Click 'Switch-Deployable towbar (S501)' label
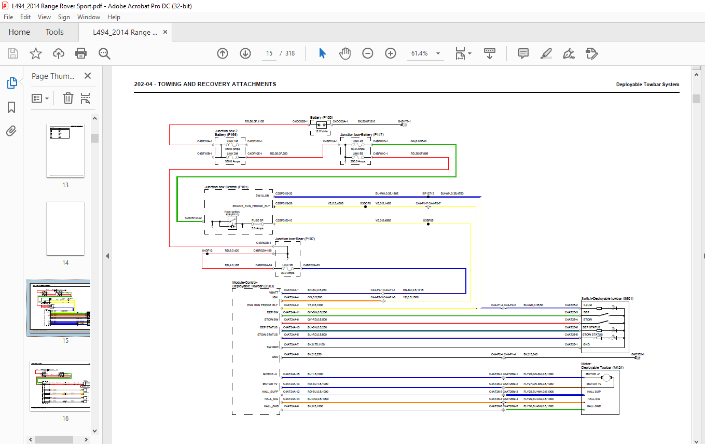Viewport: 705px width, 444px height. click(x=607, y=298)
